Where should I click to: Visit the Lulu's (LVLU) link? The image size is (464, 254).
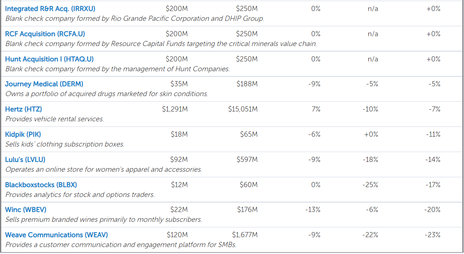(25, 160)
